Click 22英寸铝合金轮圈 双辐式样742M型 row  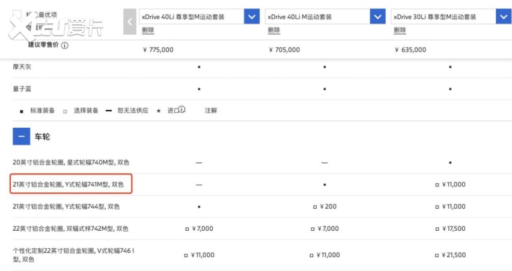click(x=70, y=228)
